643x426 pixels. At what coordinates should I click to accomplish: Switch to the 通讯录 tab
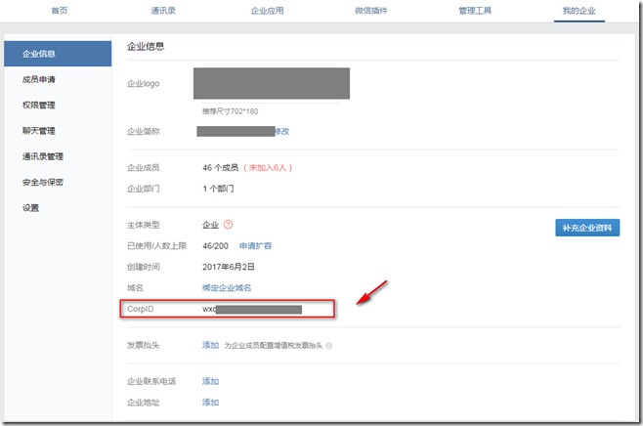(x=163, y=10)
